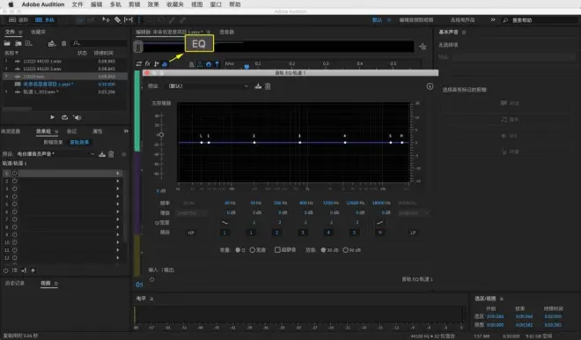Click open file icon in Files panel

pyautogui.click(x=7, y=43)
